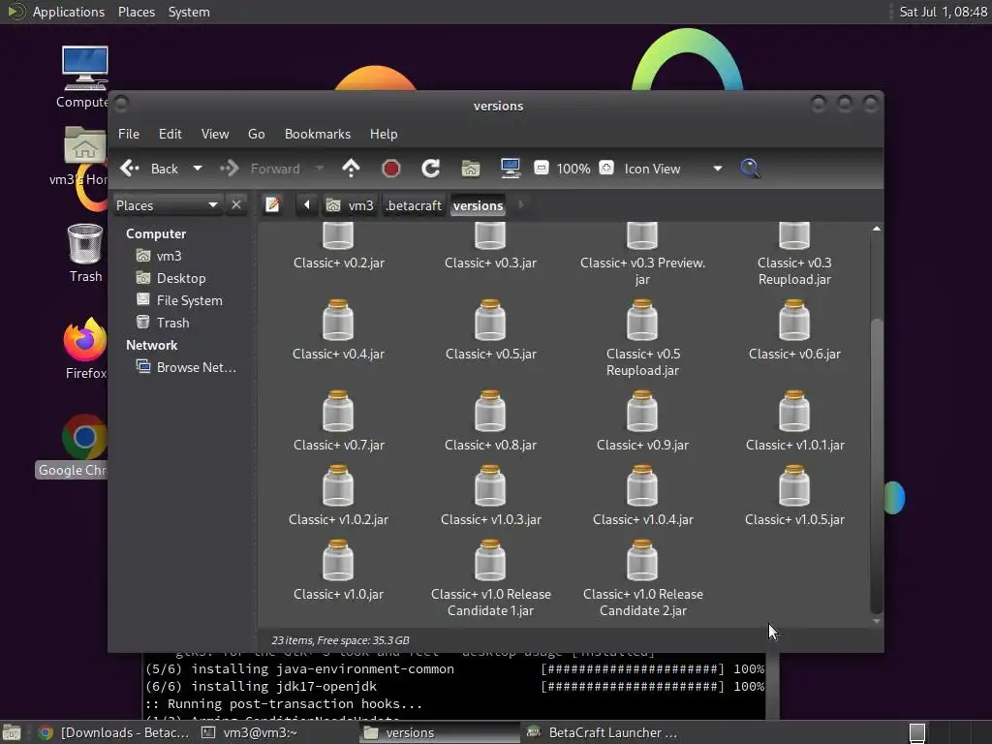992x744 pixels.
Task: Navigate to .betacraft in the path bar
Action: point(414,205)
